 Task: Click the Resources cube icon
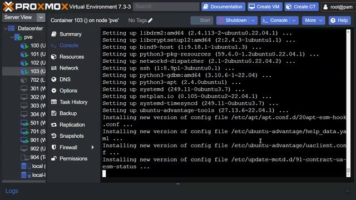pyautogui.click(x=54, y=57)
